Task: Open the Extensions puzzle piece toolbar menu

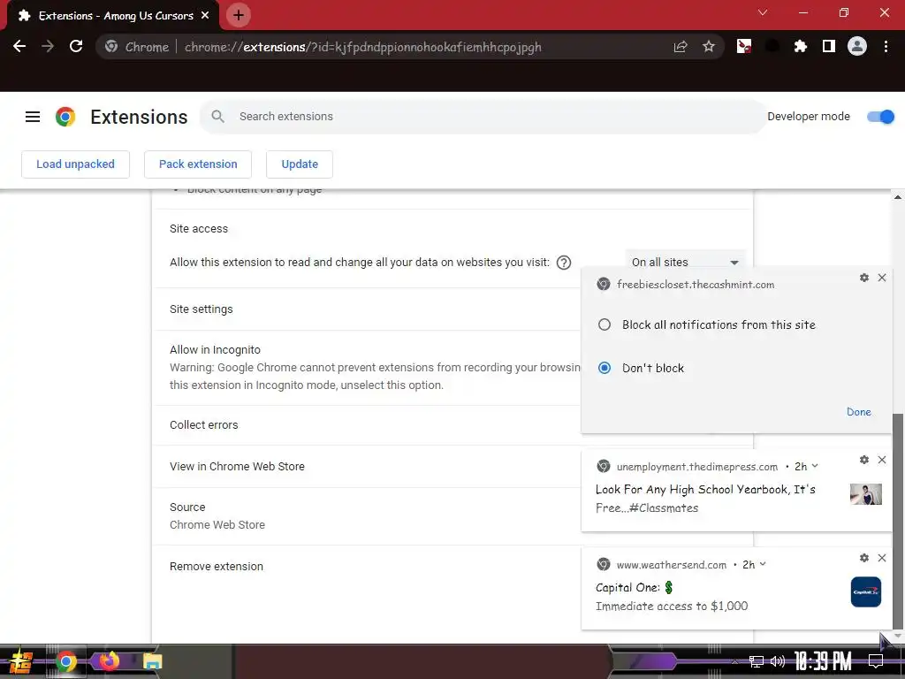Action: coord(800,46)
